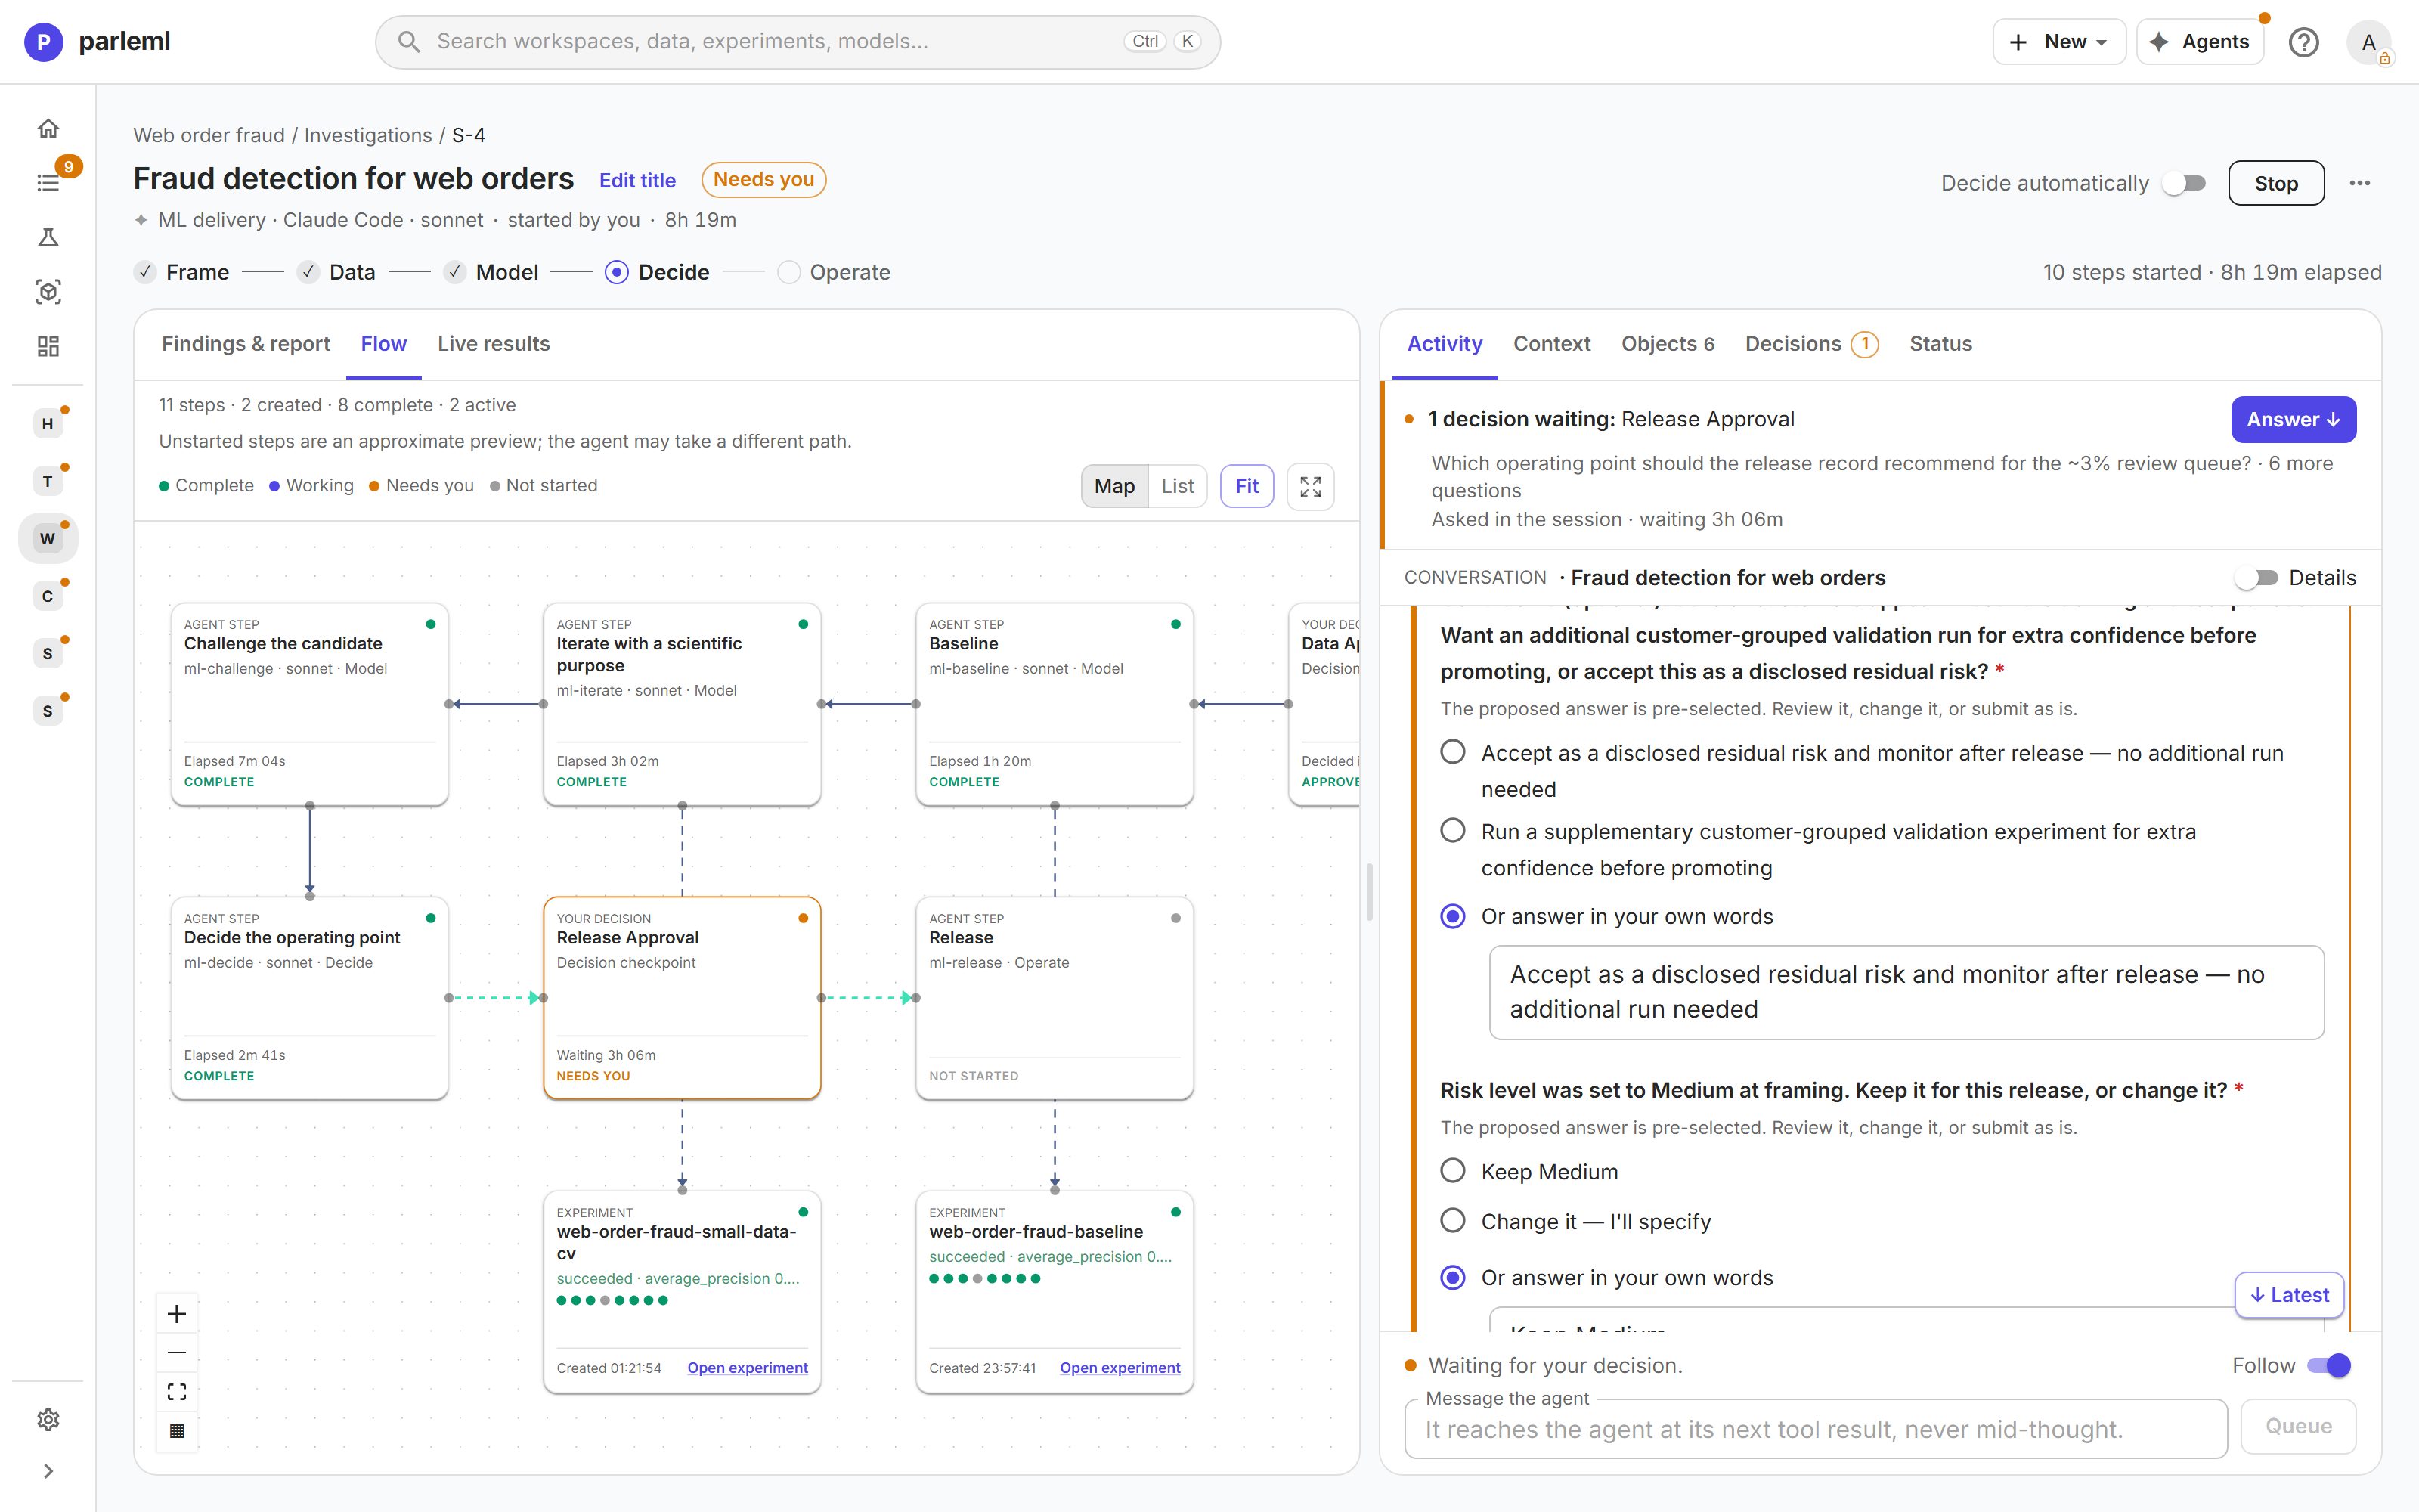Click the Fit button

[x=1247, y=486]
